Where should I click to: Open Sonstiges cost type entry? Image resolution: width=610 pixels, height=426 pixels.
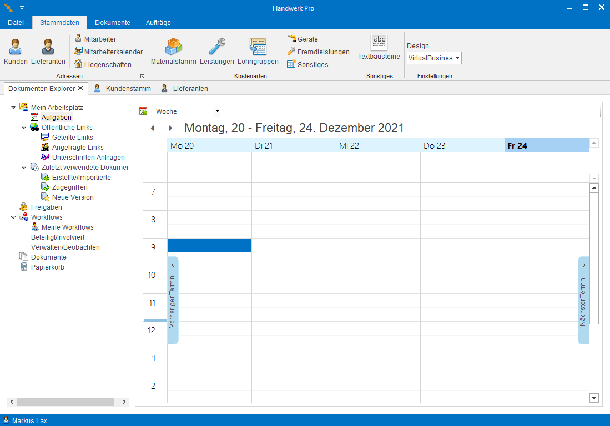pyautogui.click(x=307, y=64)
